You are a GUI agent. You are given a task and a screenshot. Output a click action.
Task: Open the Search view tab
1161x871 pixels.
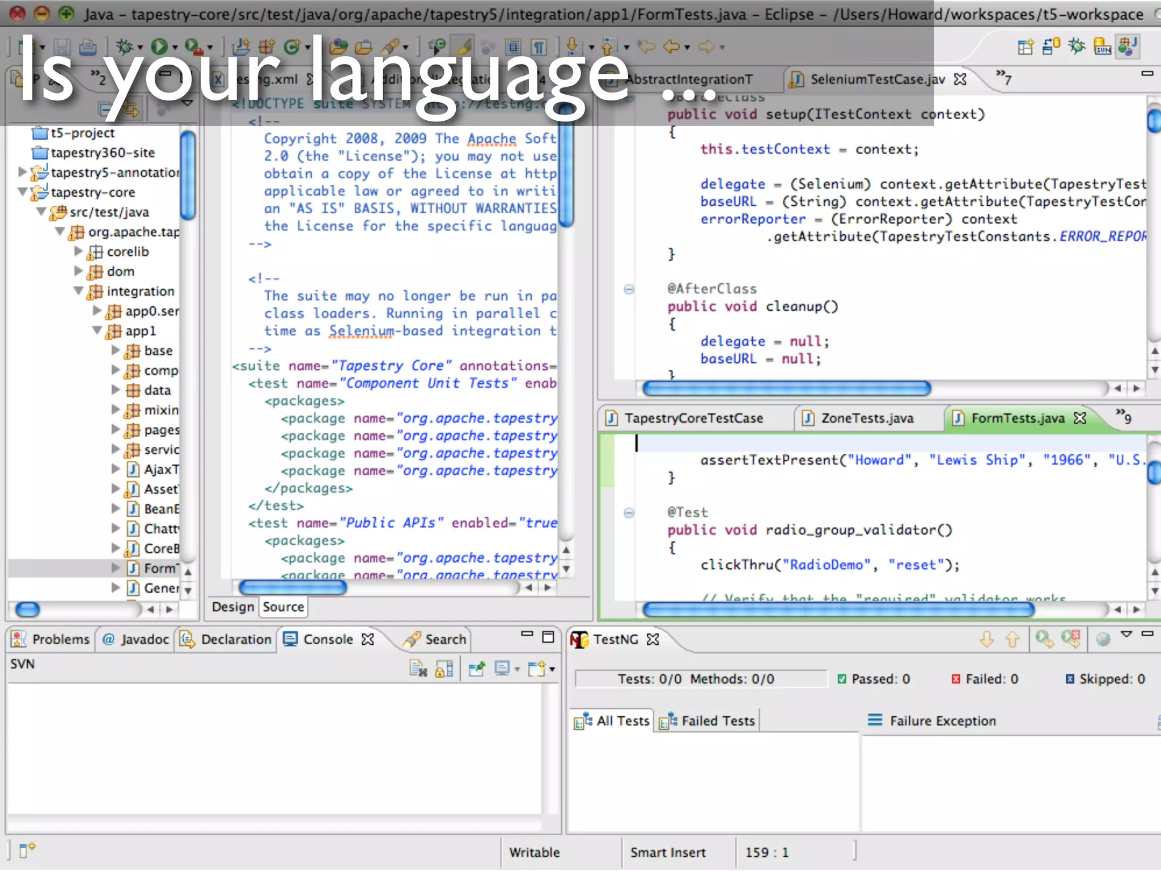435,639
